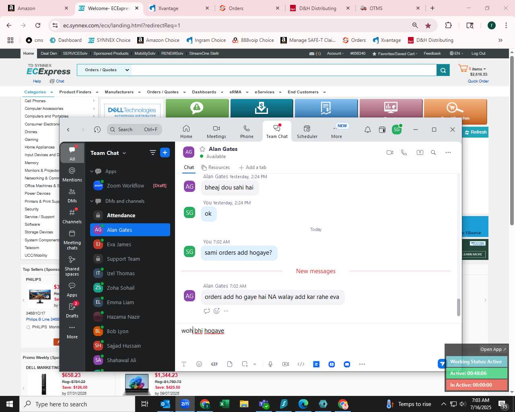Add reaction to Alan Gates latest message
The image size is (515, 412).
tap(216, 311)
